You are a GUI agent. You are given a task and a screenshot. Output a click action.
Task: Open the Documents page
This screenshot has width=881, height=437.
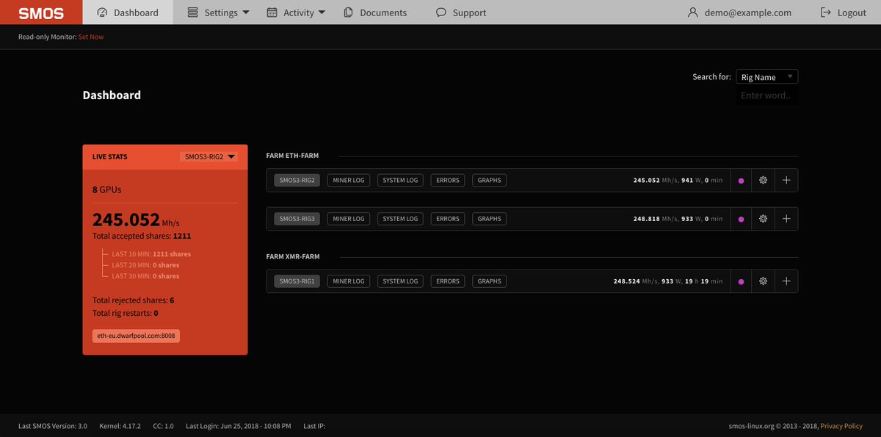click(375, 12)
